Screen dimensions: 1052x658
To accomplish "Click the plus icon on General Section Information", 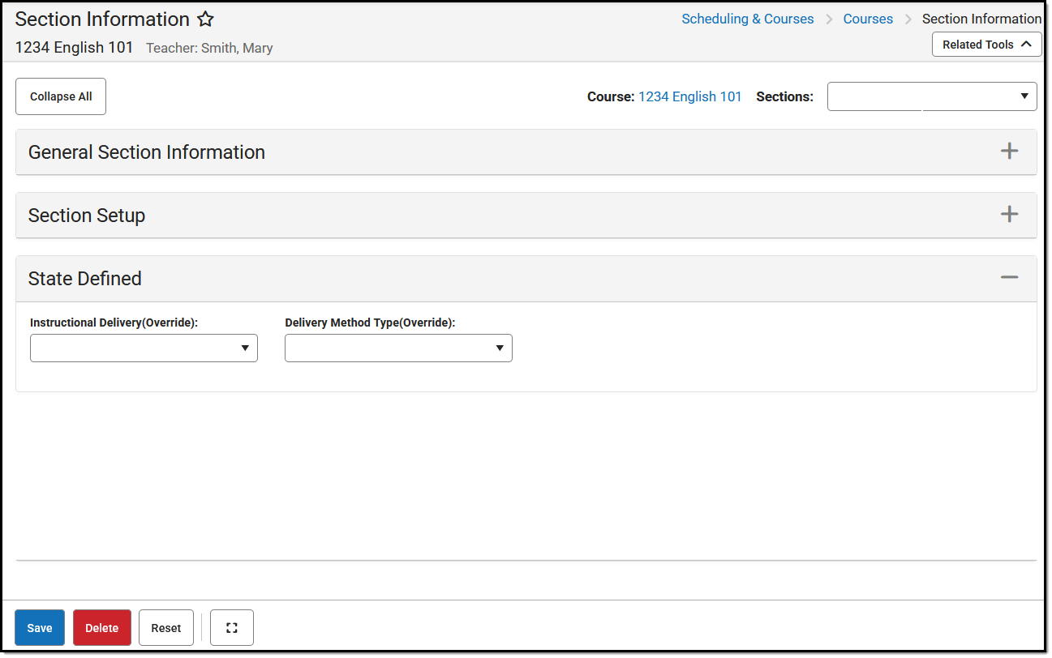I will (1010, 151).
